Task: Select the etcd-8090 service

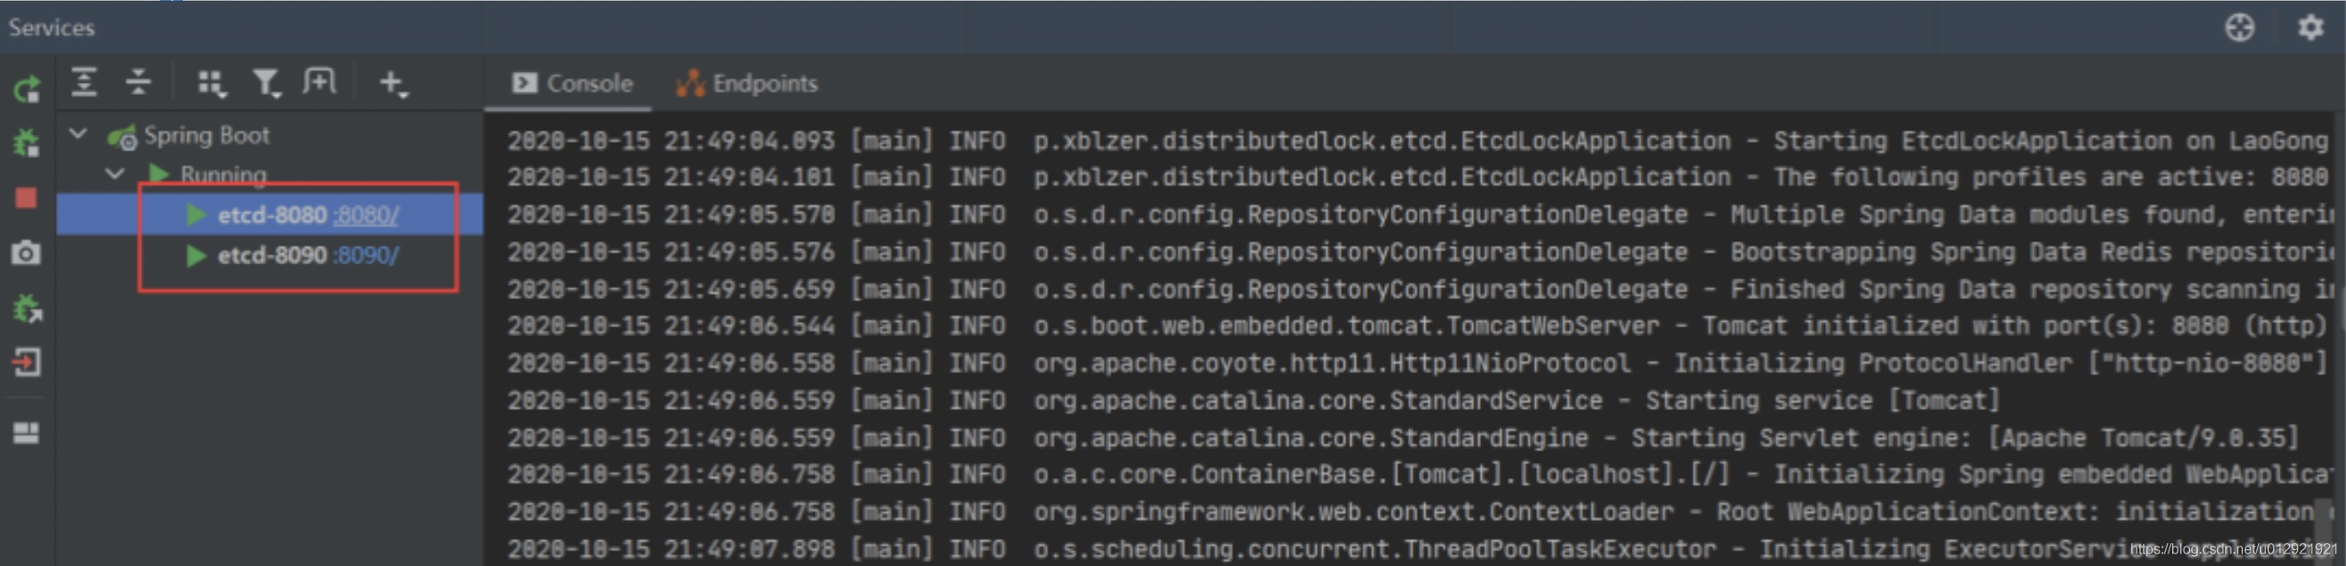Action: (271, 255)
